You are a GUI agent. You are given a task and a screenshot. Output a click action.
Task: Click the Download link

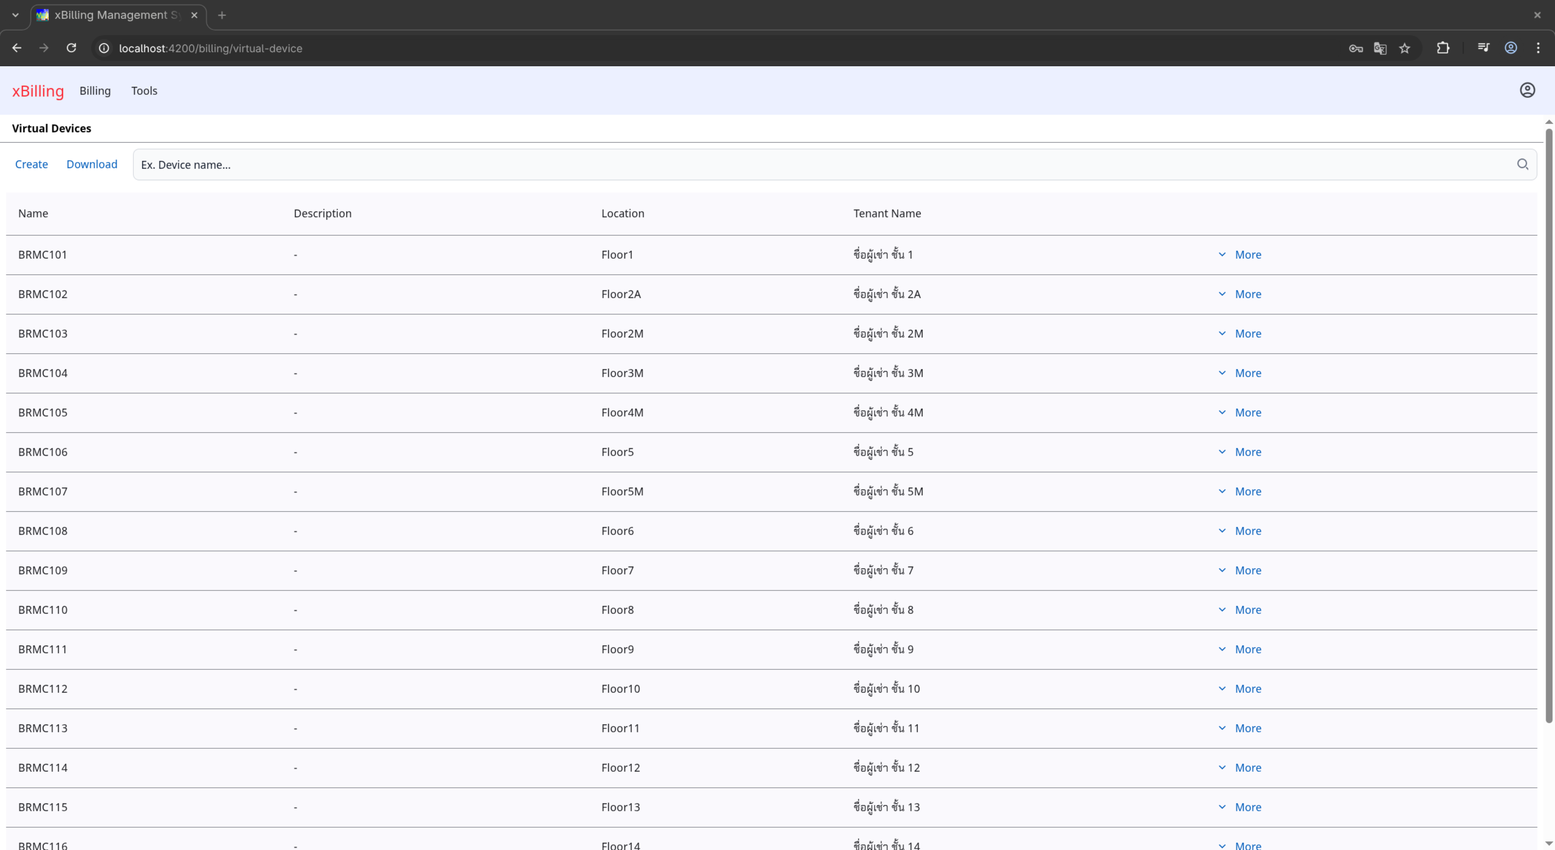(92, 164)
